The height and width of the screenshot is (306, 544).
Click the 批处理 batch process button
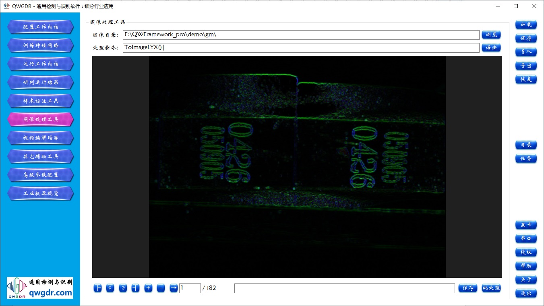click(x=491, y=288)
